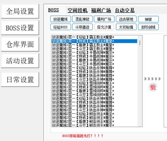Viewport: 167px width, 141px height.
Task: Select row 放逐魔域1层—【盾牌】铁血杀神#魔尊*
Action: tap(95, 76)
